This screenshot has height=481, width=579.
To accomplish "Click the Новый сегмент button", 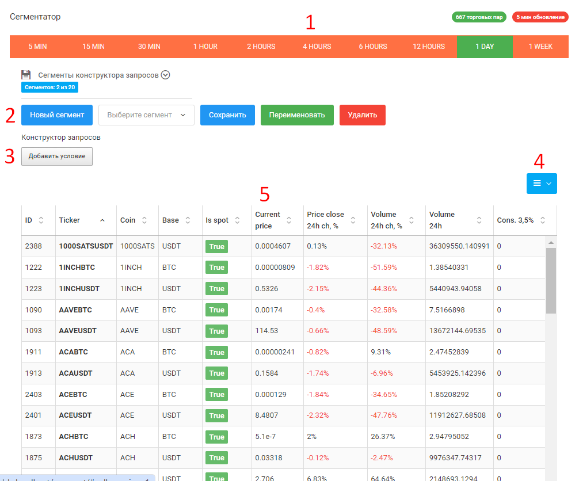I will click(57, 115).
